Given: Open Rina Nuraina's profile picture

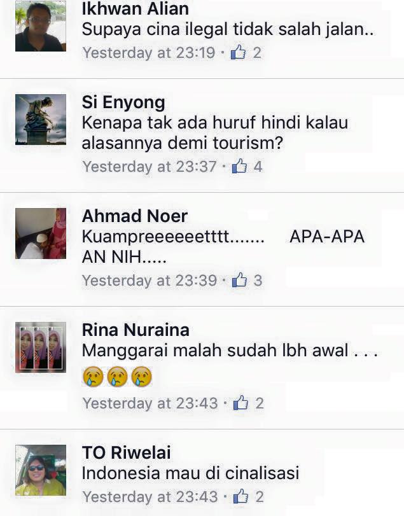Looking at the screenshot, I should (x=41, y=347).
